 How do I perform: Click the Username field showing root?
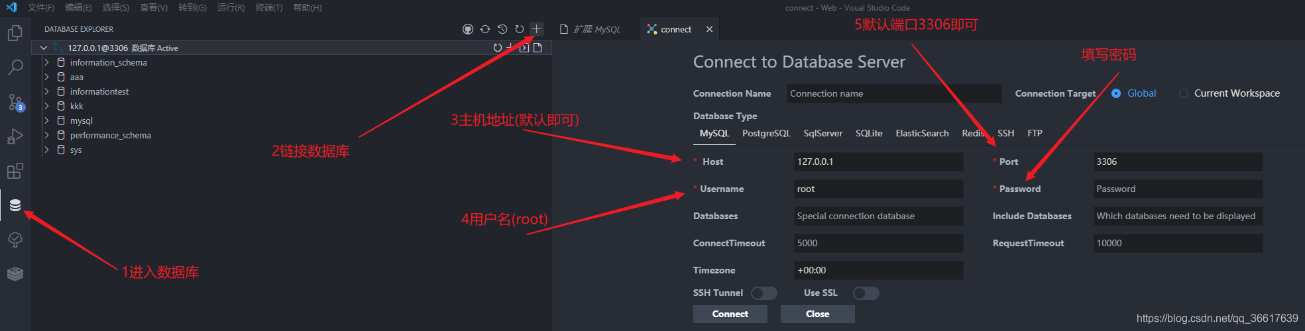[x=879, y=189]
